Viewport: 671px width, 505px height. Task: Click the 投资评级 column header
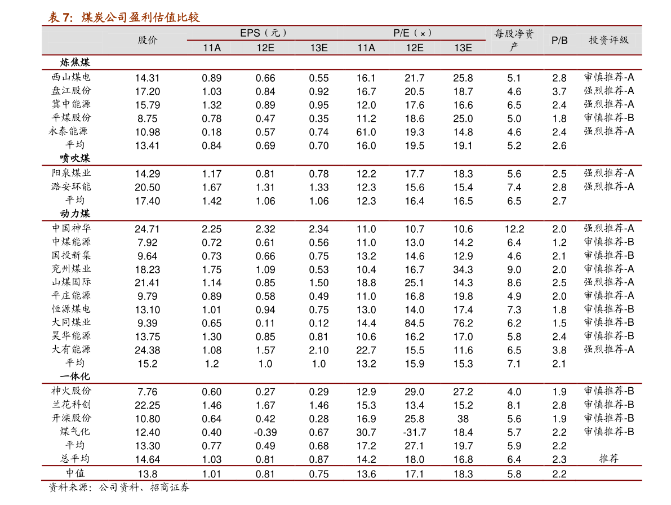pos(608,40)
